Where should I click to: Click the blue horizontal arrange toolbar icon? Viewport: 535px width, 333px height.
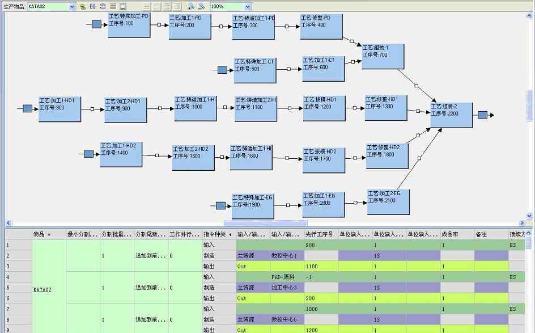point(92,6)
